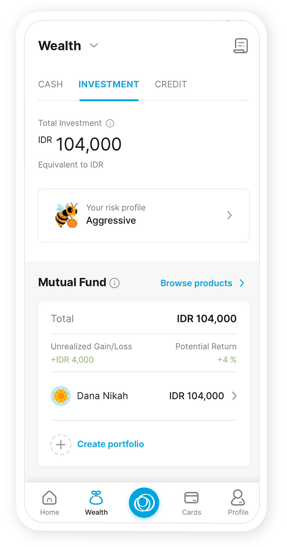Screen dimensions: 287x547
Task: Go to Home in bottom navigation
Action: [x=49, y=503]
